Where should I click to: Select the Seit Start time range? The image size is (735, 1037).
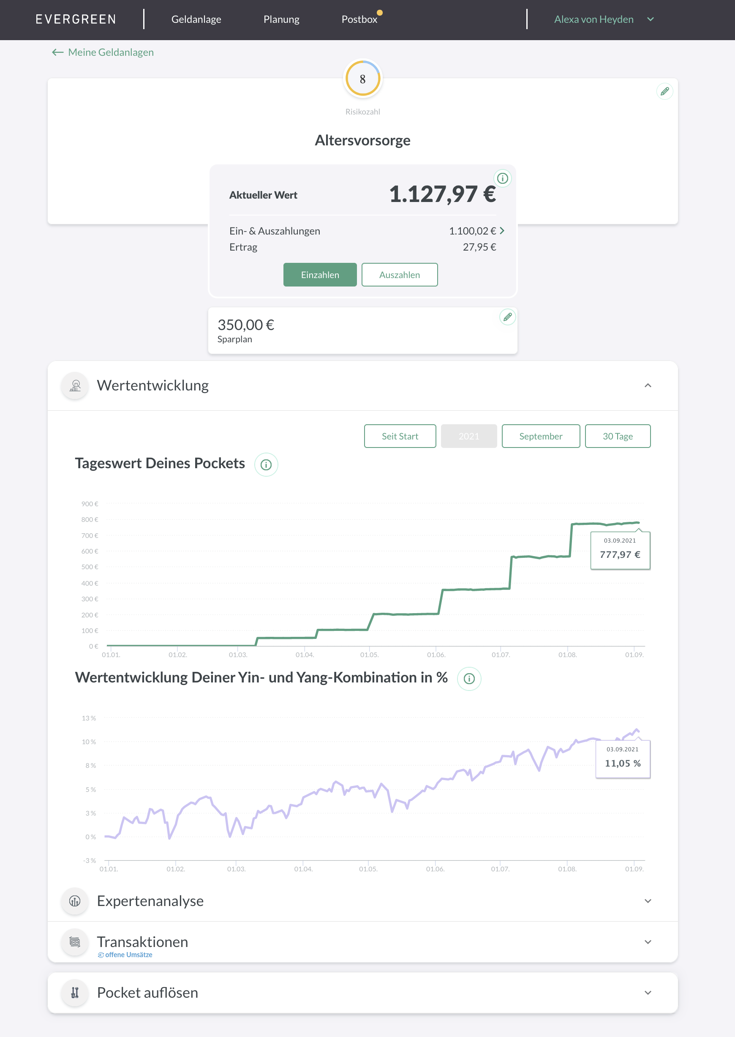click(400, 437)
